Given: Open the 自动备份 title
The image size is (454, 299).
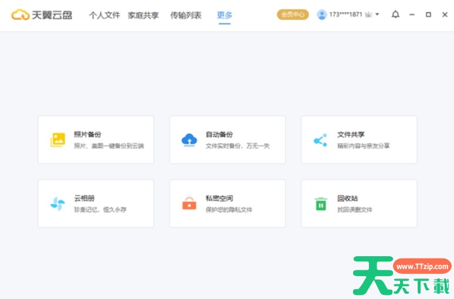Looking at the screenshot, I should (x=219, y=135).
